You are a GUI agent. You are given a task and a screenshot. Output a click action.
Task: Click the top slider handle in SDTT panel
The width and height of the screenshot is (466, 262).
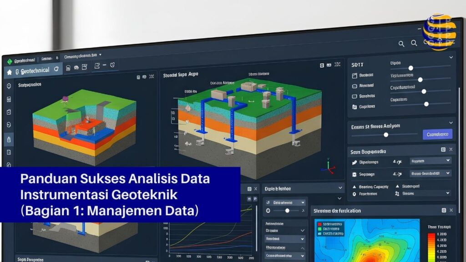pyautogui.click(x=410, y=68)
